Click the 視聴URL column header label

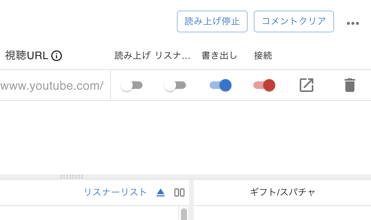[x=26, y=55]
